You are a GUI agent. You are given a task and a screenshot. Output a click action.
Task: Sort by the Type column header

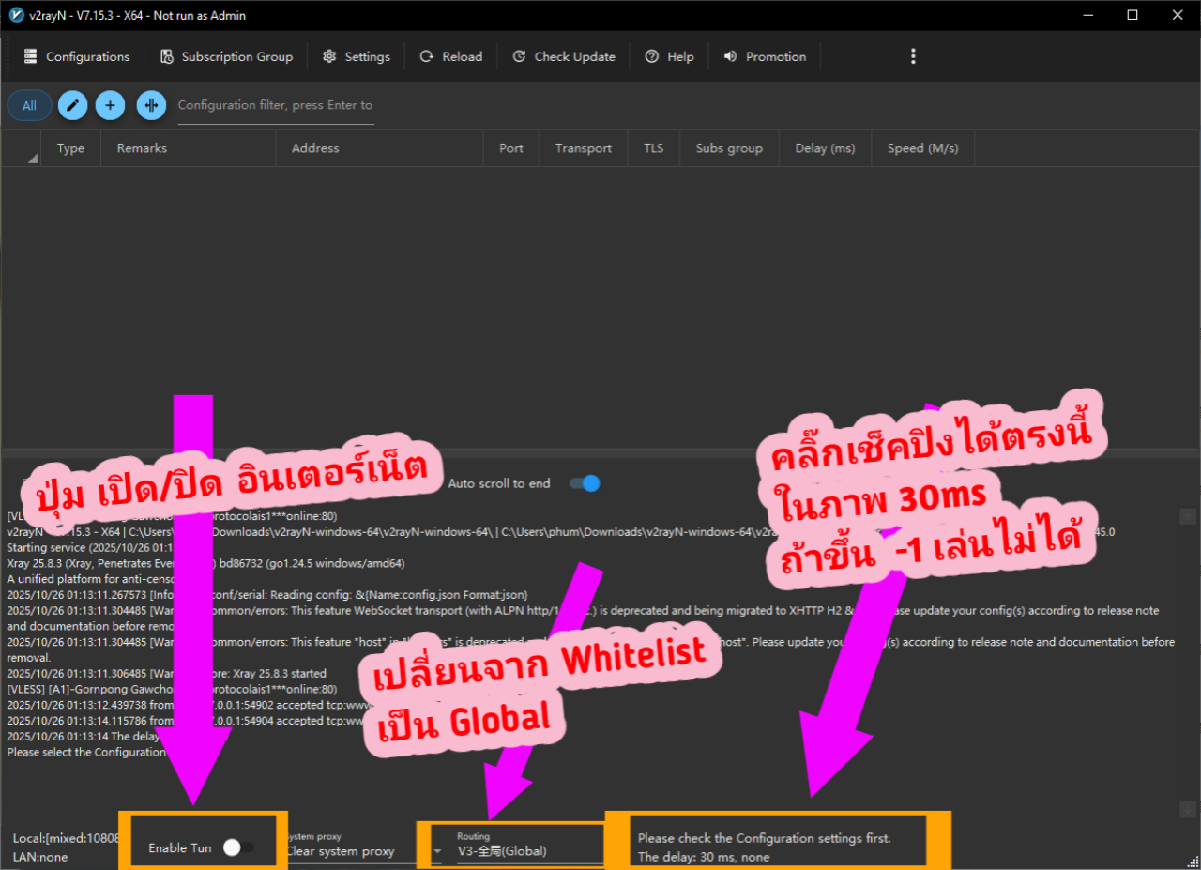click(70, 148)
